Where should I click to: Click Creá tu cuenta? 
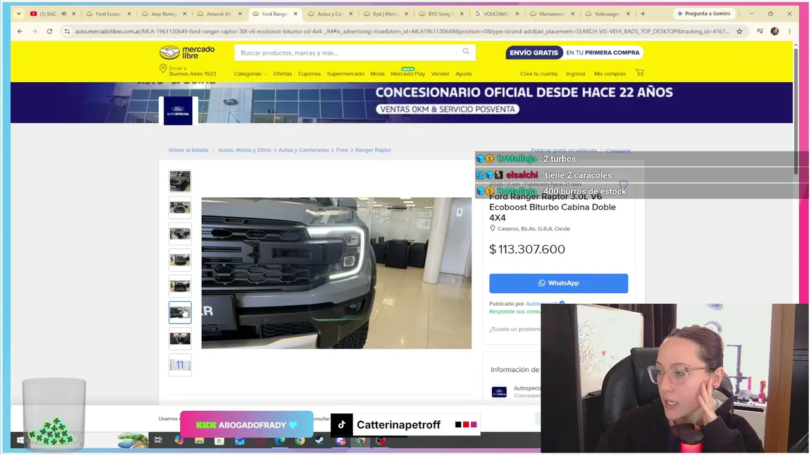pyautogui.click(x=539, y=74)
